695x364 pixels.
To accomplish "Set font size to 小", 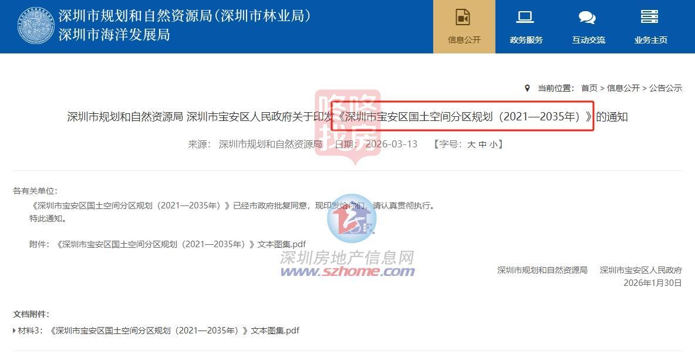I will point(493,144).
